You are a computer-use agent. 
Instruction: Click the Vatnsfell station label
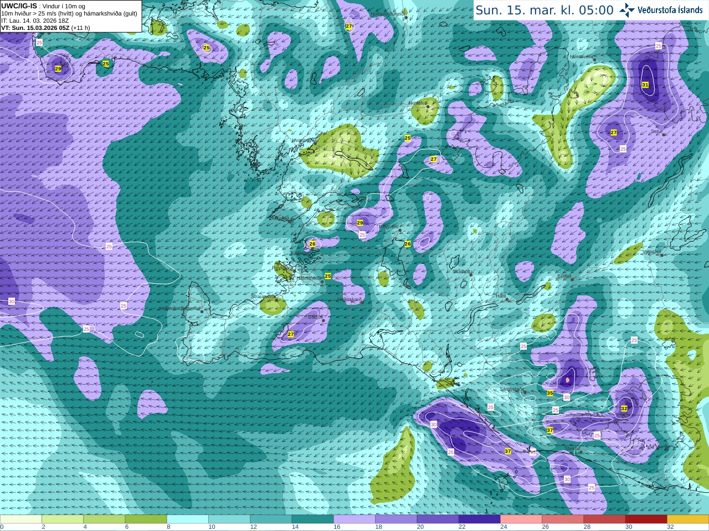652,252
